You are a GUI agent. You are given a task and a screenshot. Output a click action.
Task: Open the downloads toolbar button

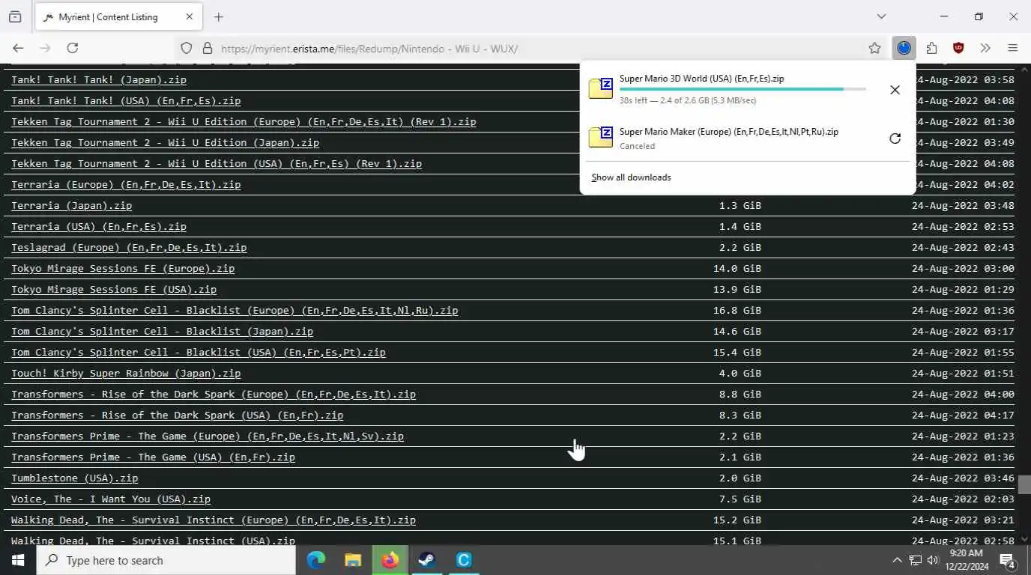point(904,48)
